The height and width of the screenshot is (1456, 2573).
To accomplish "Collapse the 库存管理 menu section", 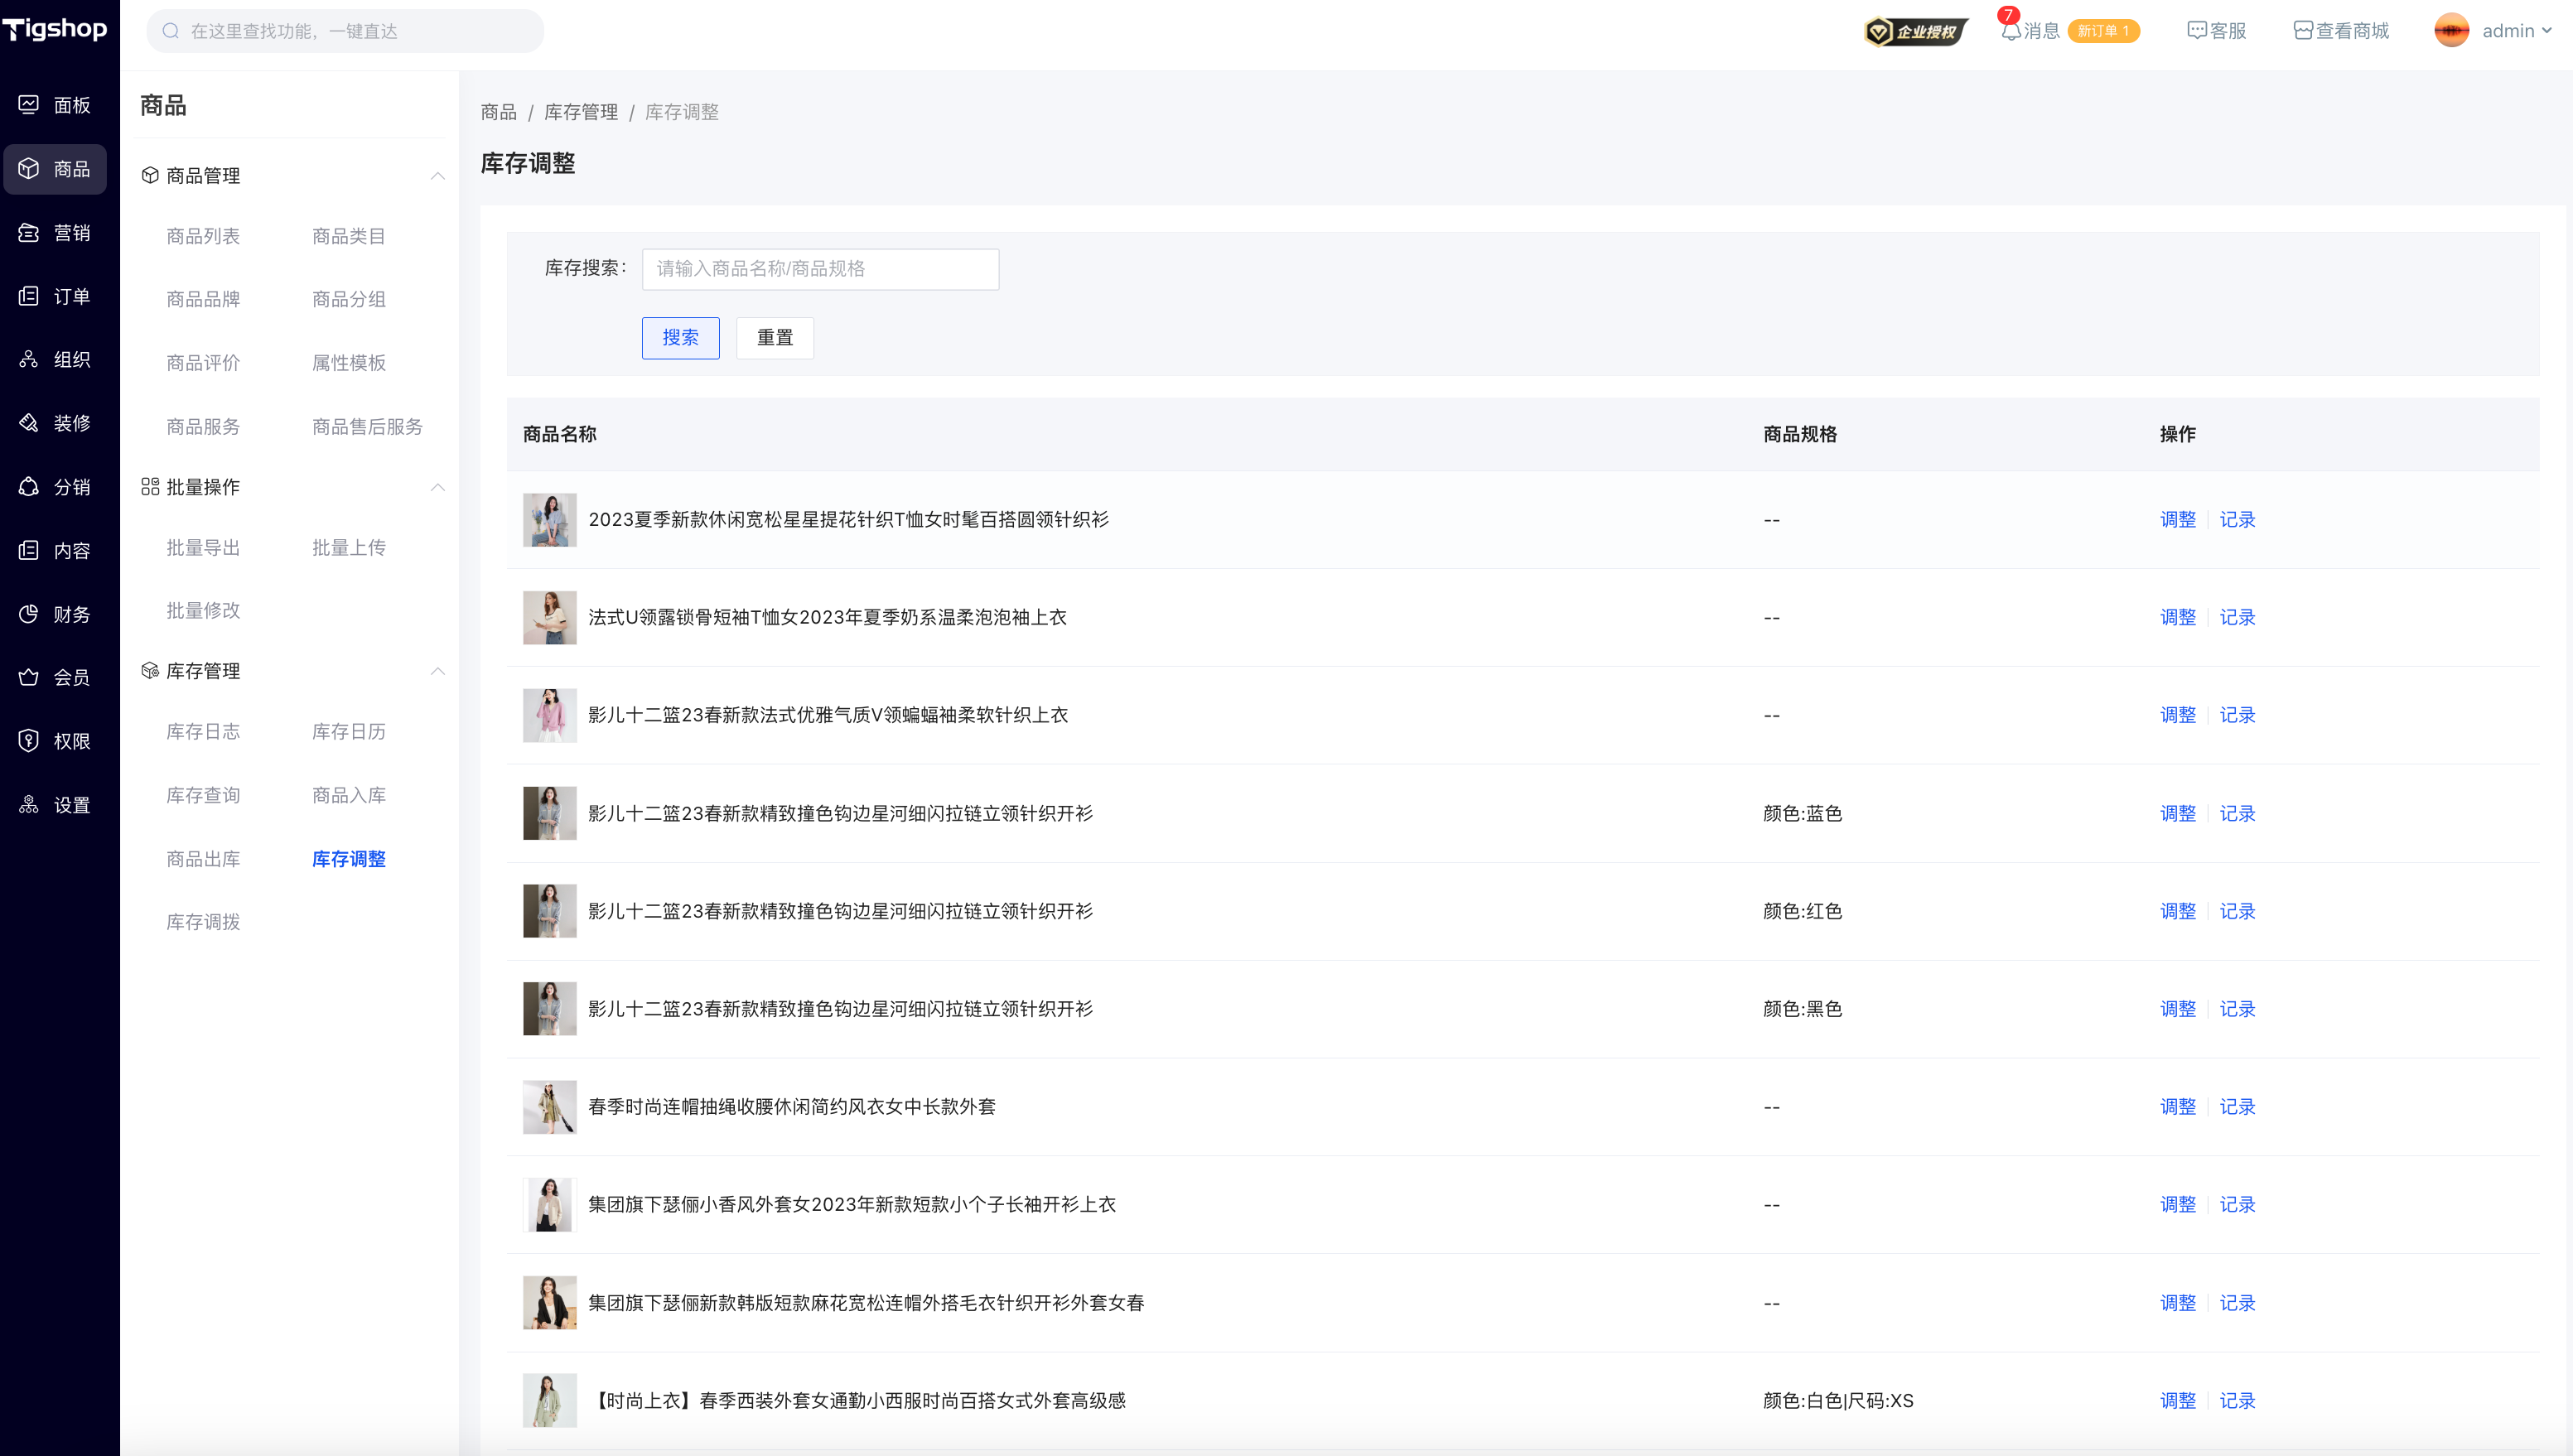I will [x=437, y=671].
